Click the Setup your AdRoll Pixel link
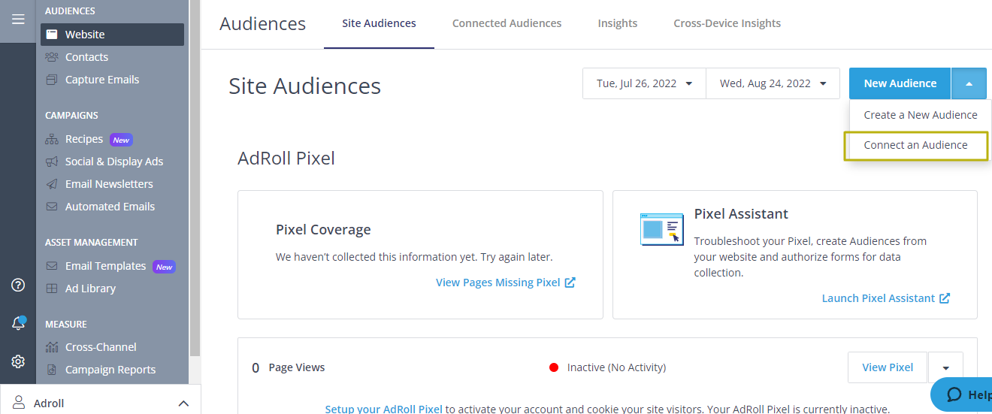This screenshot has width=992, height=414. pos(383,409)
